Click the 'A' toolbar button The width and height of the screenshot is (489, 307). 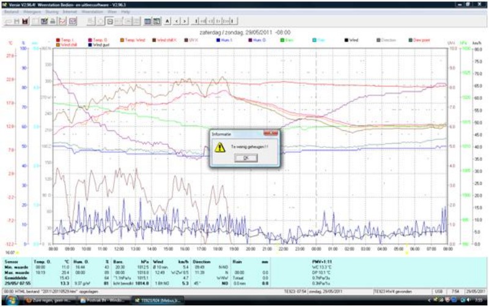click(x=167, y=21)
